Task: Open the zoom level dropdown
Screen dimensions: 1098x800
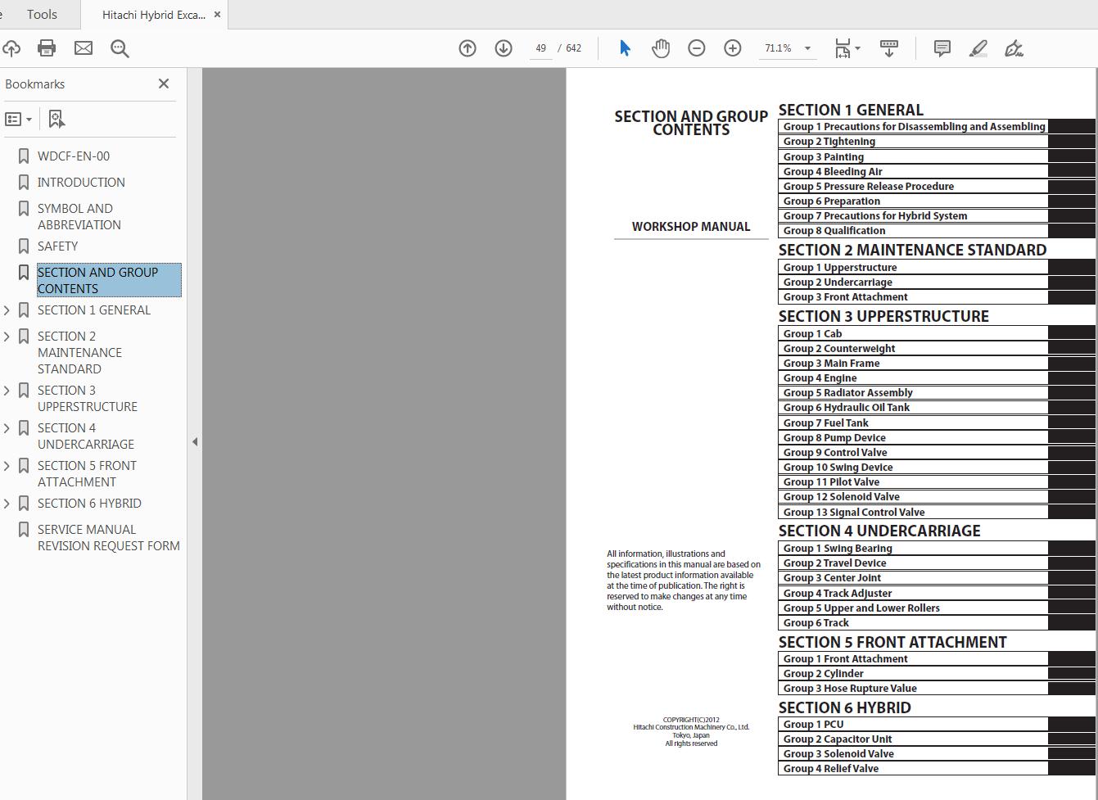Action: pos(807,48)
